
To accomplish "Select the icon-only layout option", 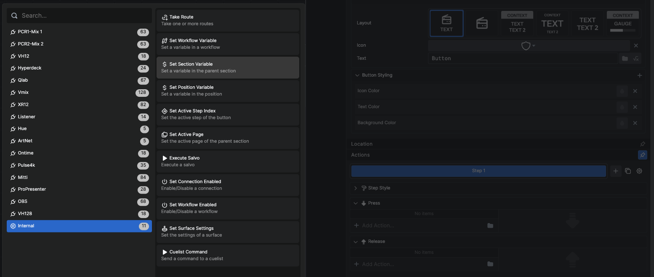I will 482,24.
